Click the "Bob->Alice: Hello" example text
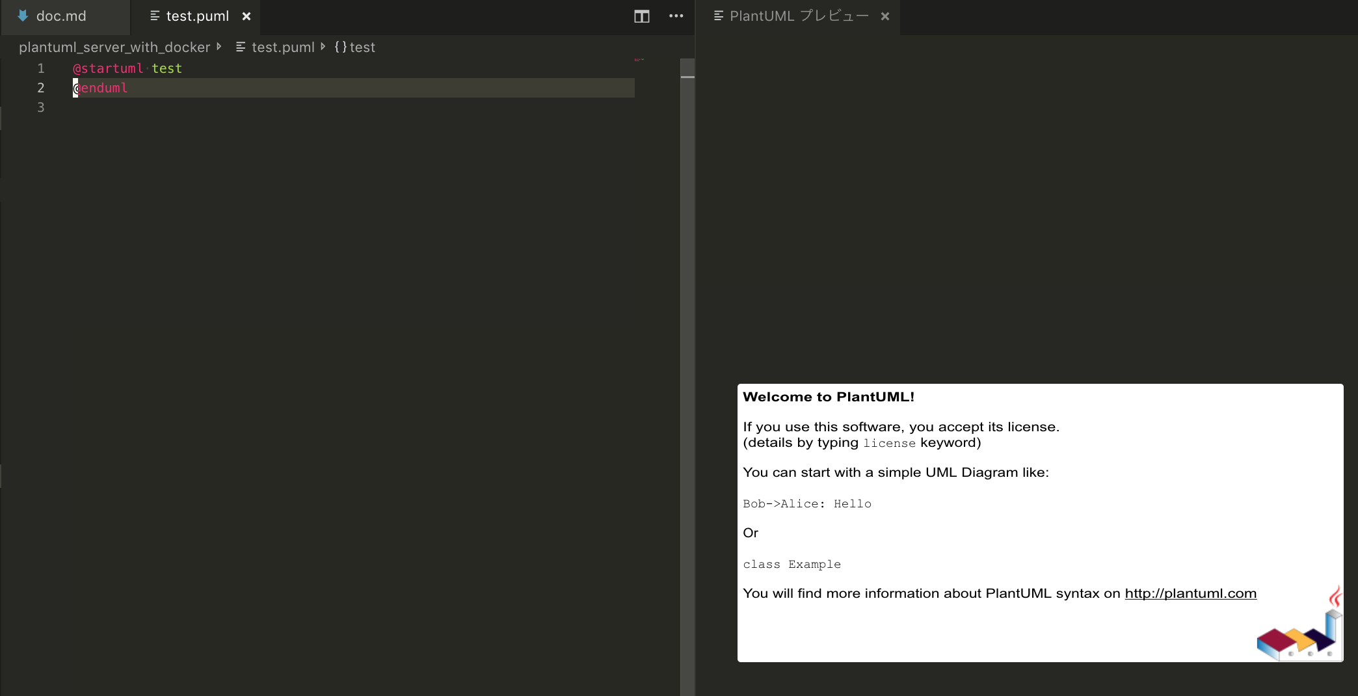Screen dimensions: 1358x696 click(x=807, y=503)
